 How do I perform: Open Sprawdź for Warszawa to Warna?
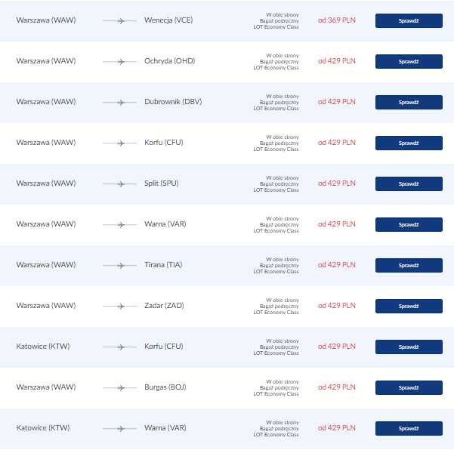[x=409, y=224]
